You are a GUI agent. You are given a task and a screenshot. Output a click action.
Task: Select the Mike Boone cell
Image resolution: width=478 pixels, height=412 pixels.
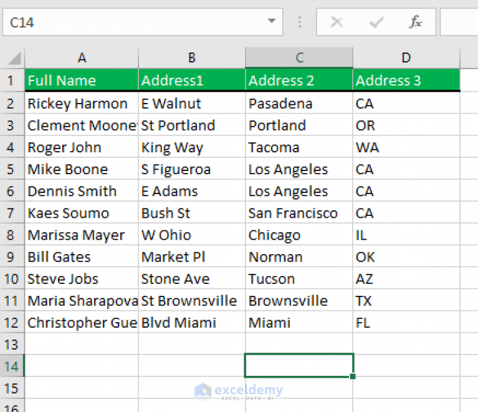[x=82, y=169]
